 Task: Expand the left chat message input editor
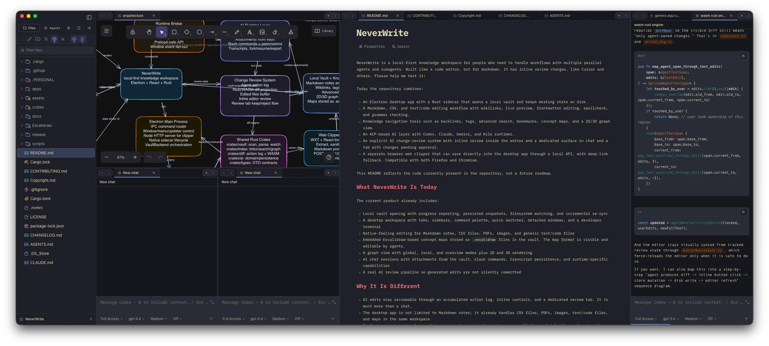pos(212,302)
